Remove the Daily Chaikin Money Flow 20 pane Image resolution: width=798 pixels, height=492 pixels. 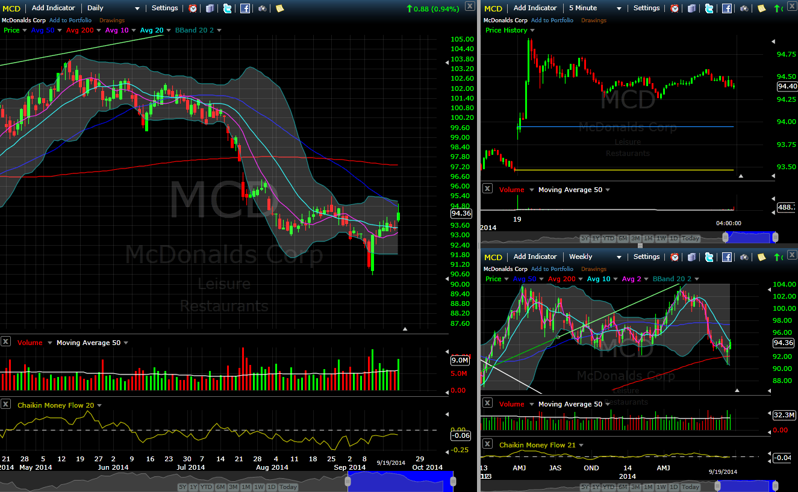pos(5,405)
